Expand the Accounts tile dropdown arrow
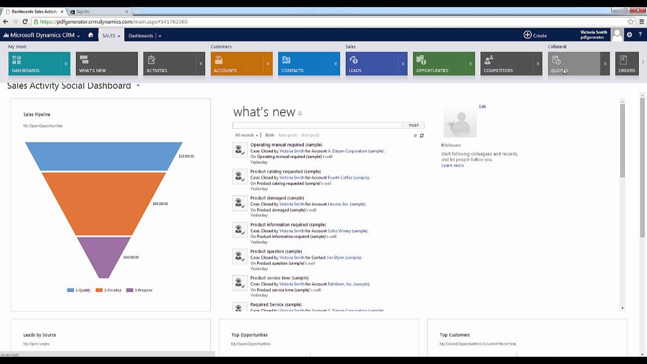This screenshot has width=647, height=364. pos(268,64)
